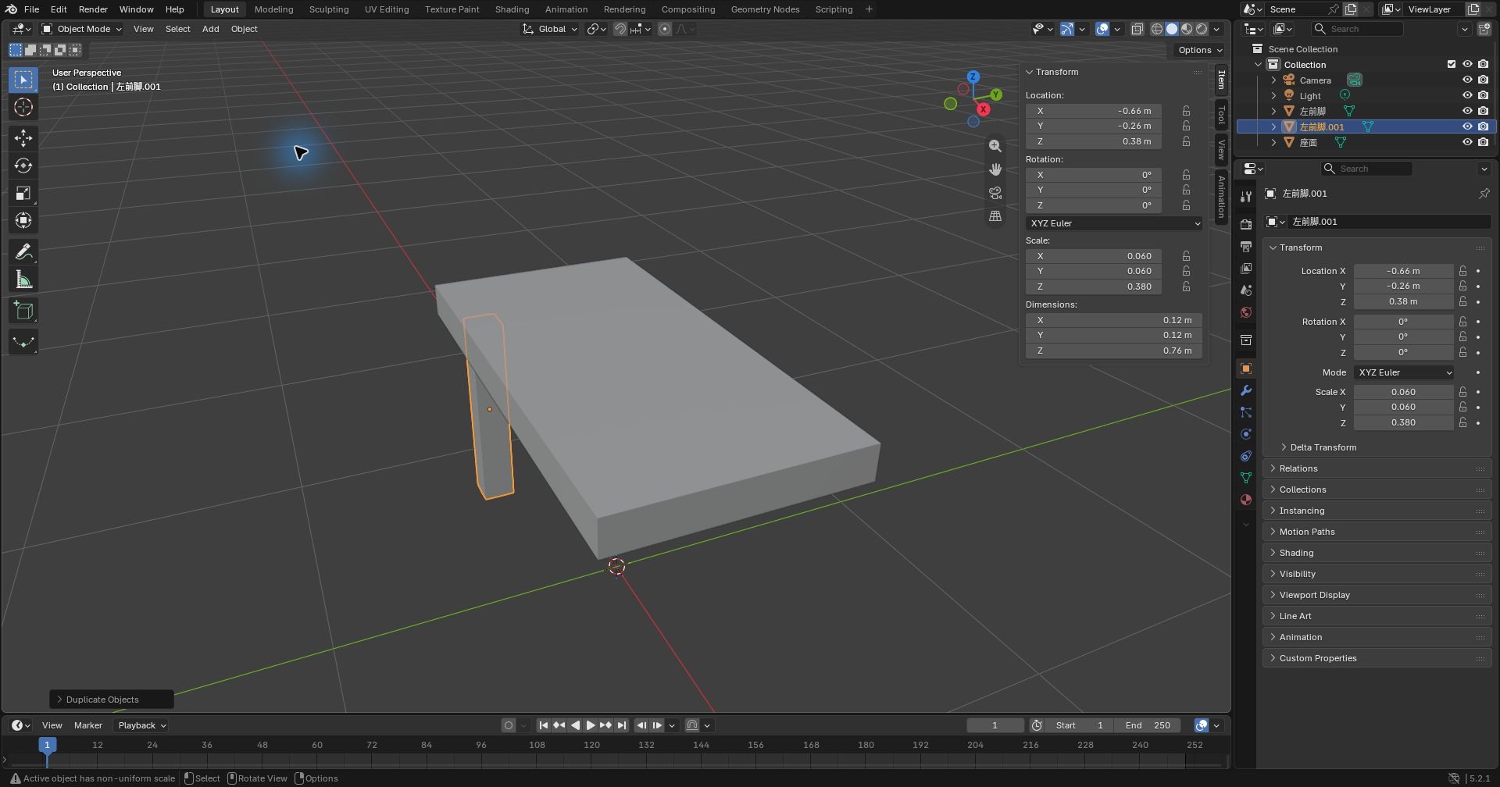Uncheck Collection exclude from view layer checkbox

(x=1452, y=64)
